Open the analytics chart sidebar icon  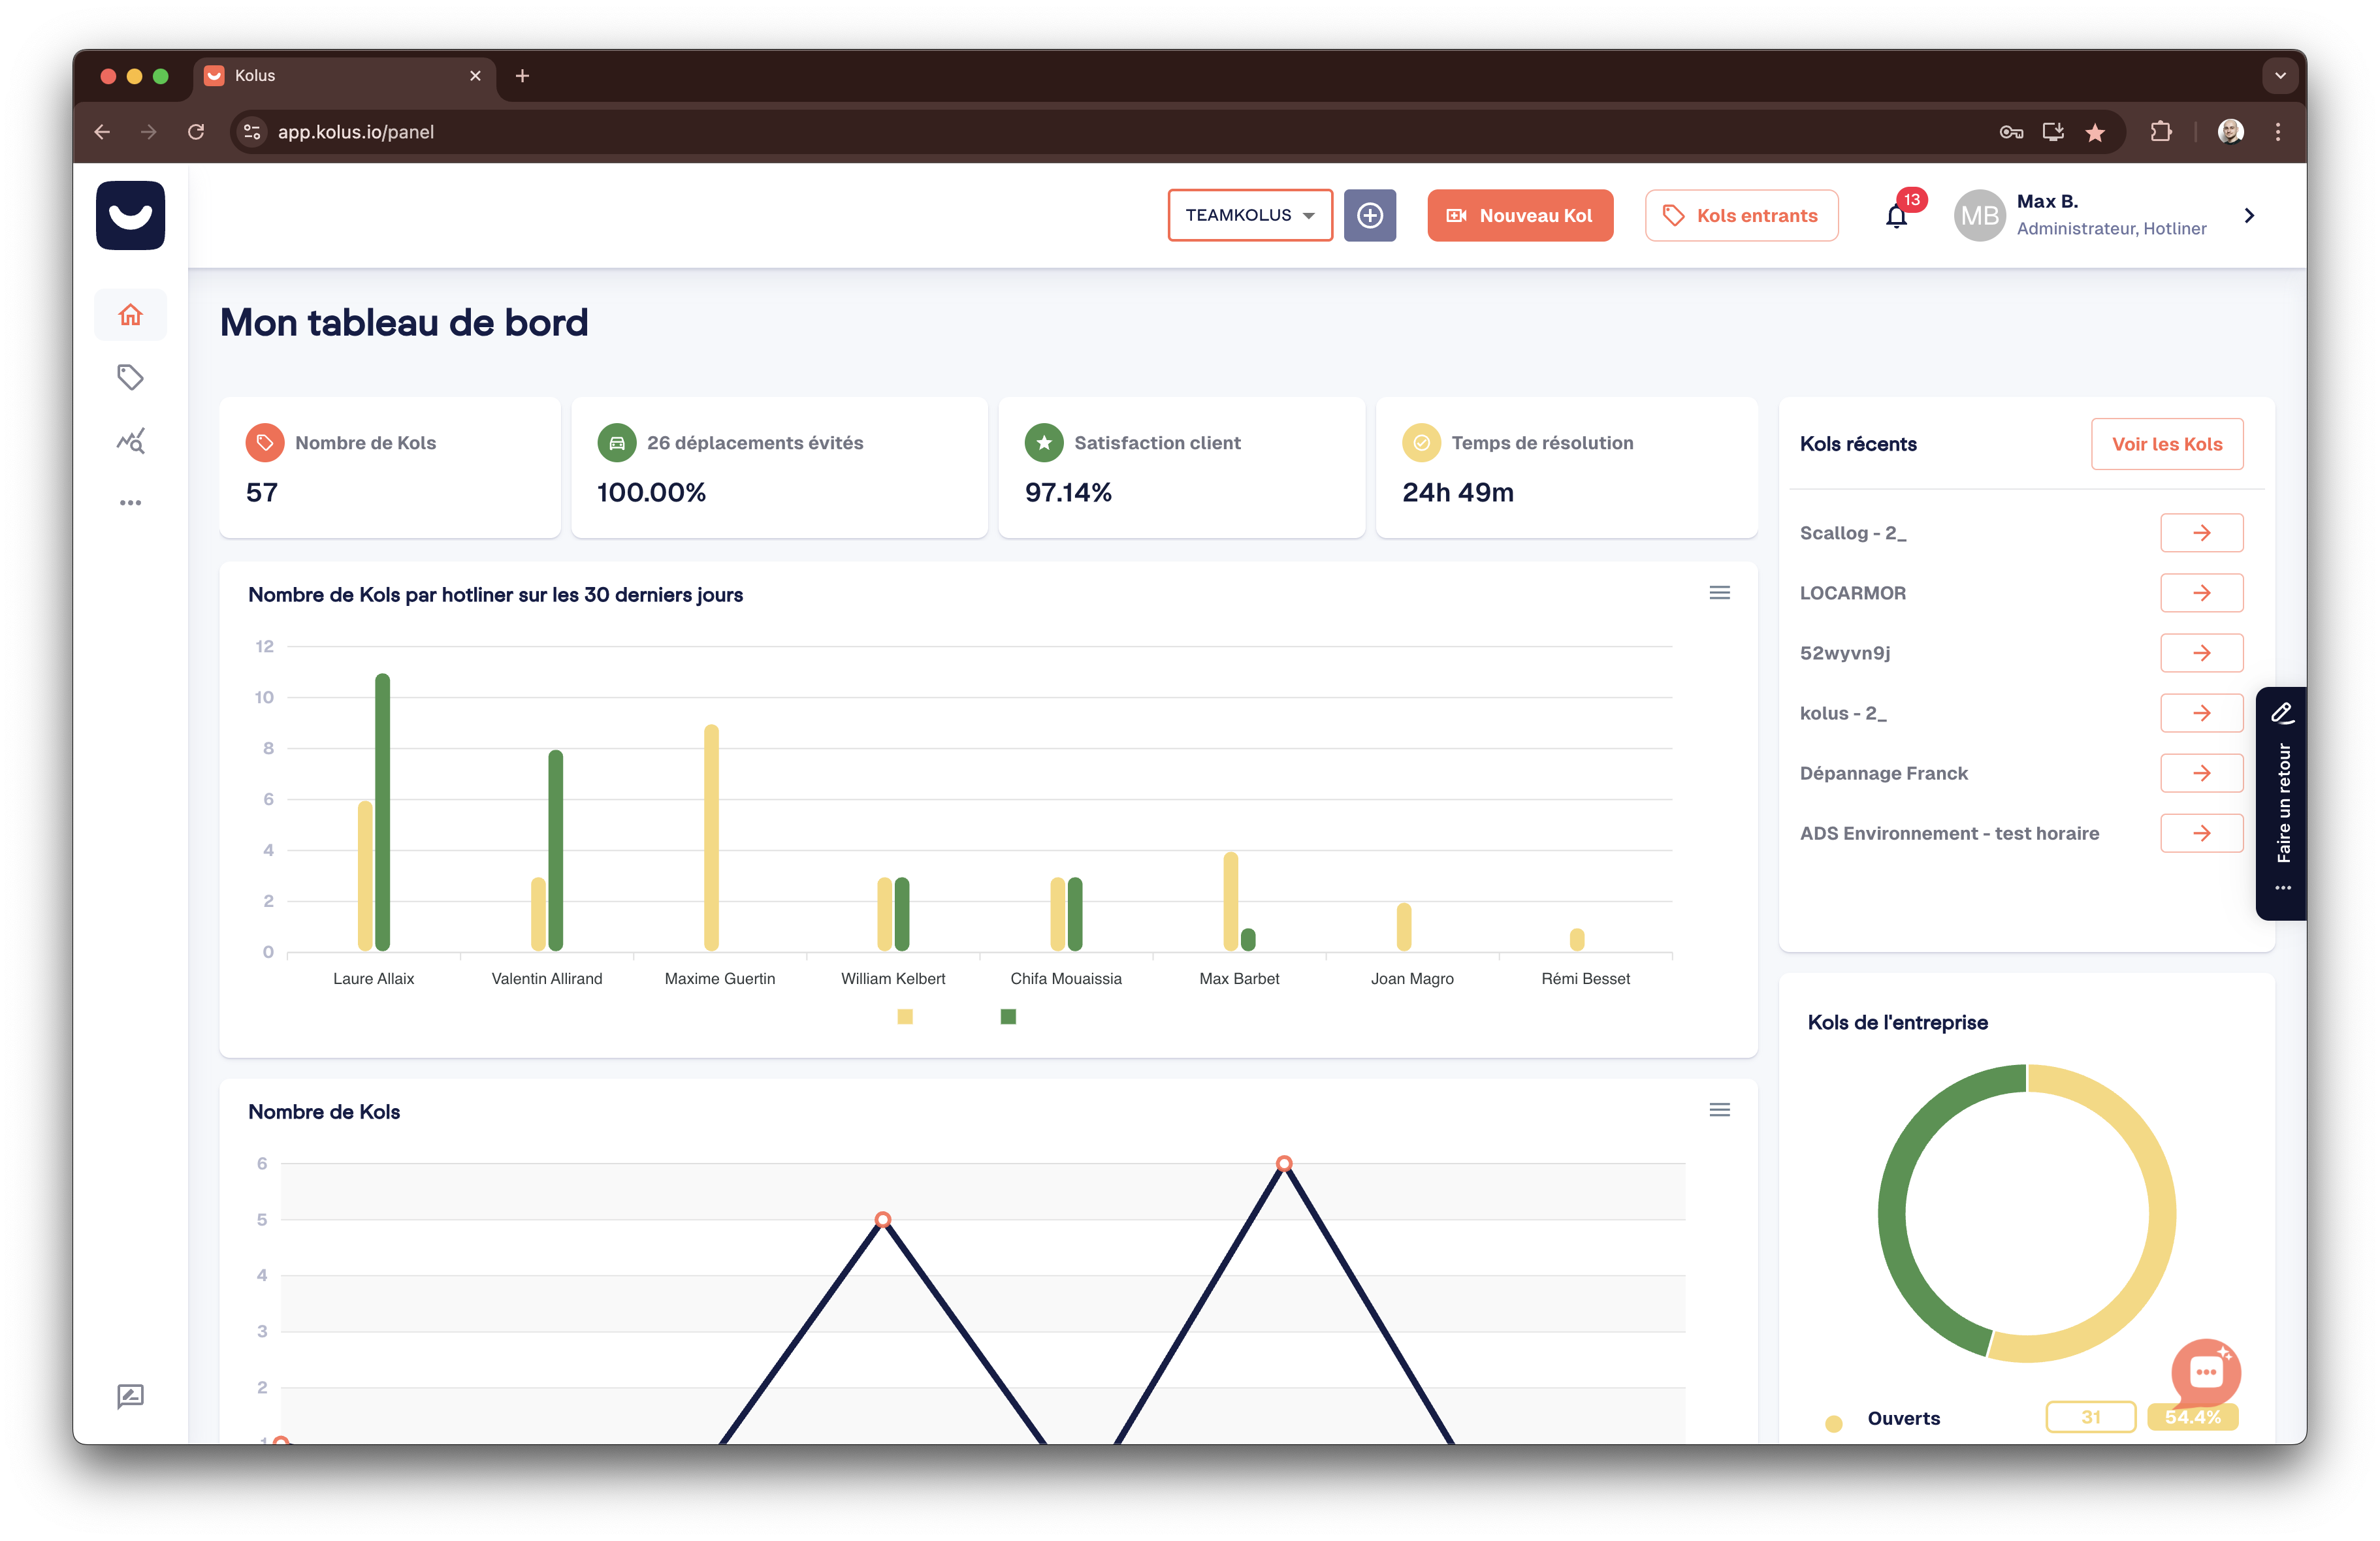pos(130,440)
